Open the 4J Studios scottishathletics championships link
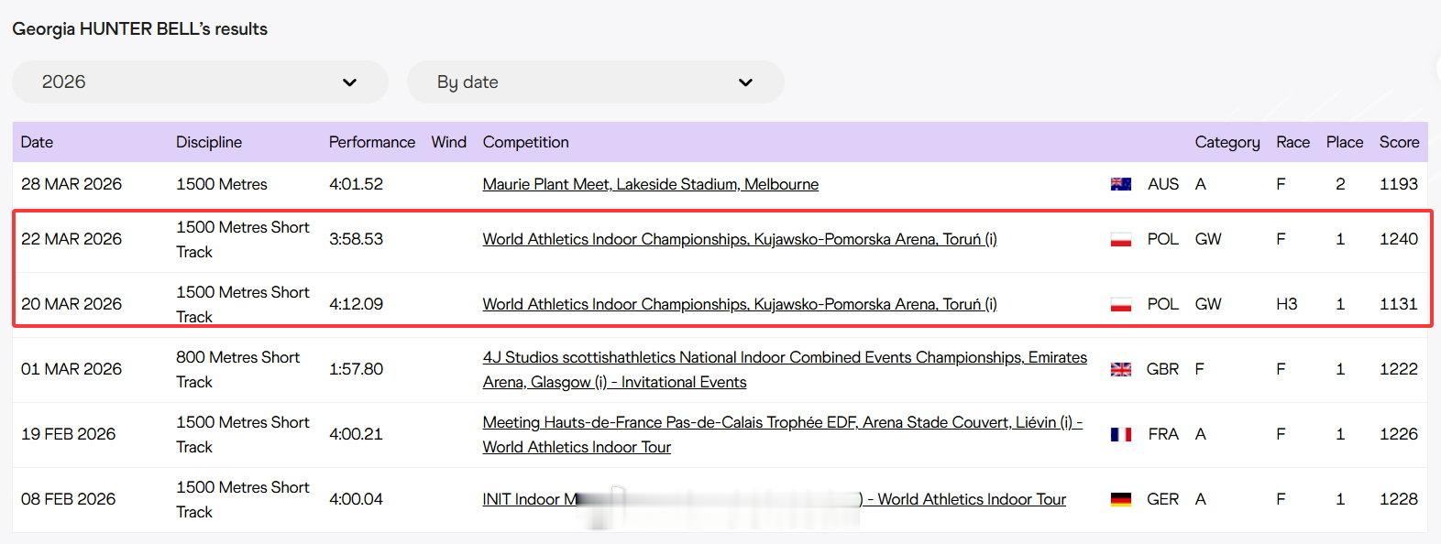This screenshot has width=1441, height=544. [x=785, y=369]
